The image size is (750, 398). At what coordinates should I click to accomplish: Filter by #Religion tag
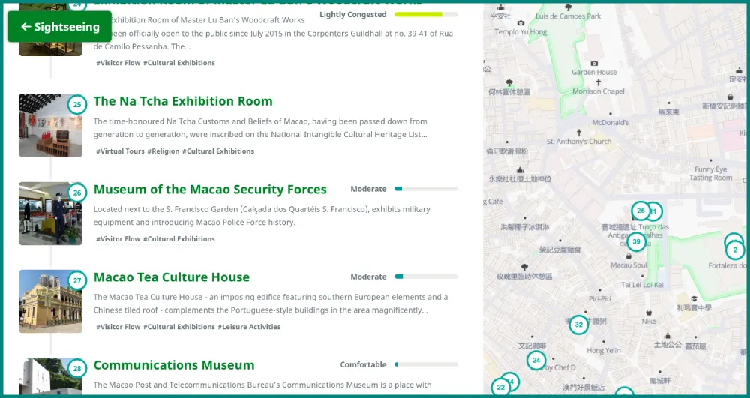click(x=163, y=151)
